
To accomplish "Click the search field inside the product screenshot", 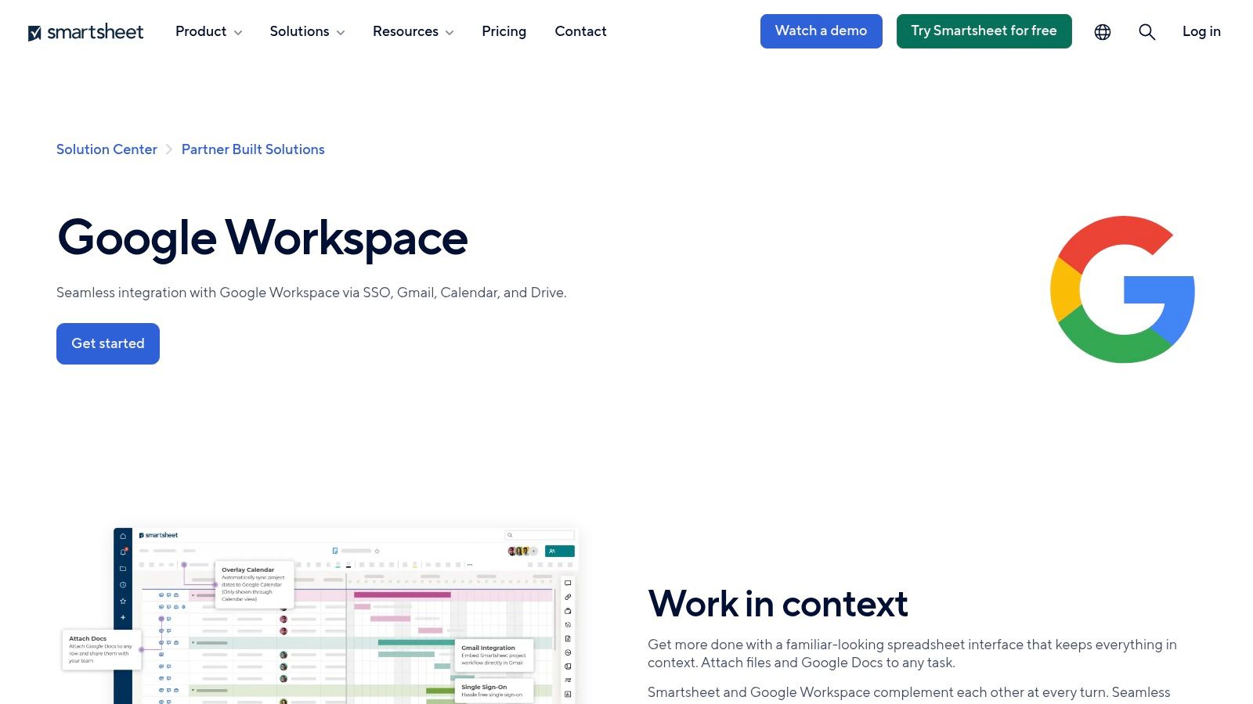I will pos(539,535).
